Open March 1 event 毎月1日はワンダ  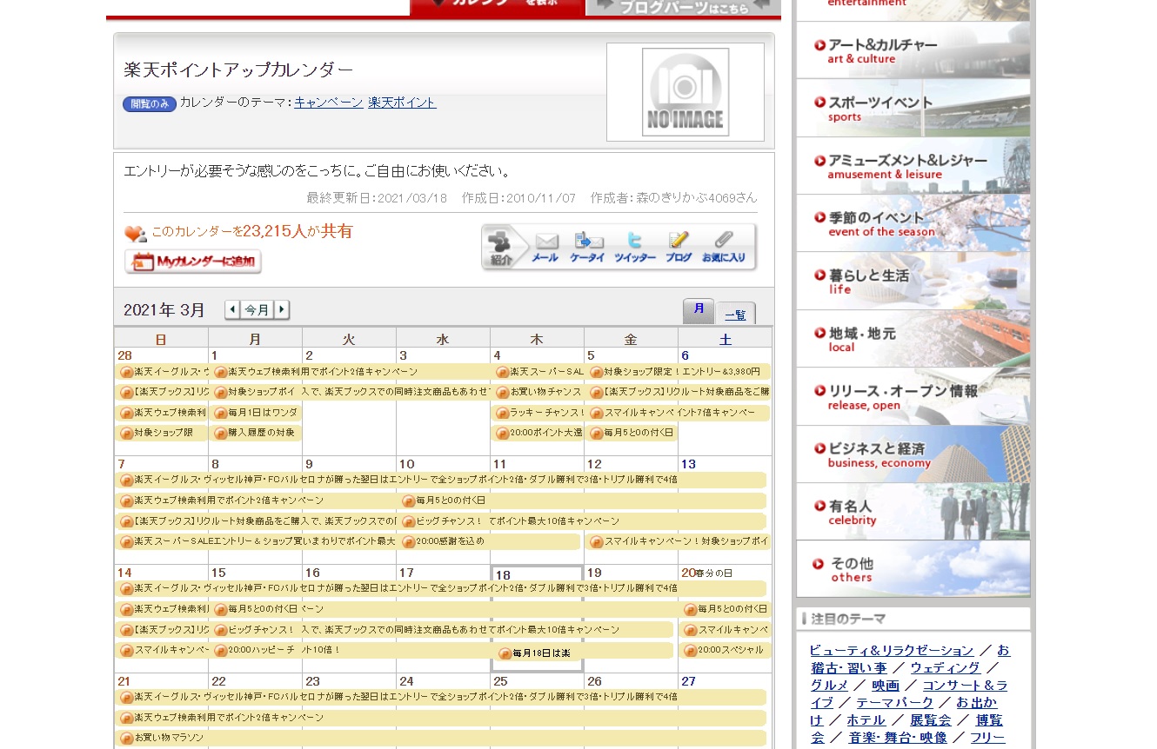pyautogui.click(x=257, y=413)
